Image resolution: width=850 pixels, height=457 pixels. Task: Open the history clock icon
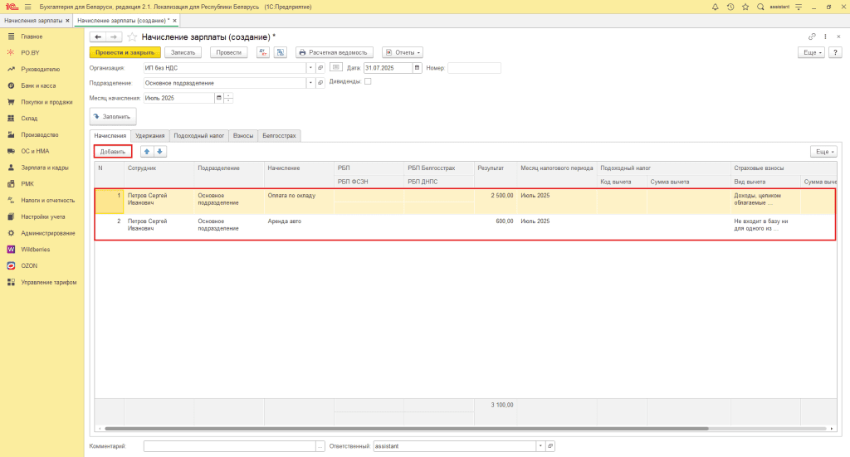730,7
